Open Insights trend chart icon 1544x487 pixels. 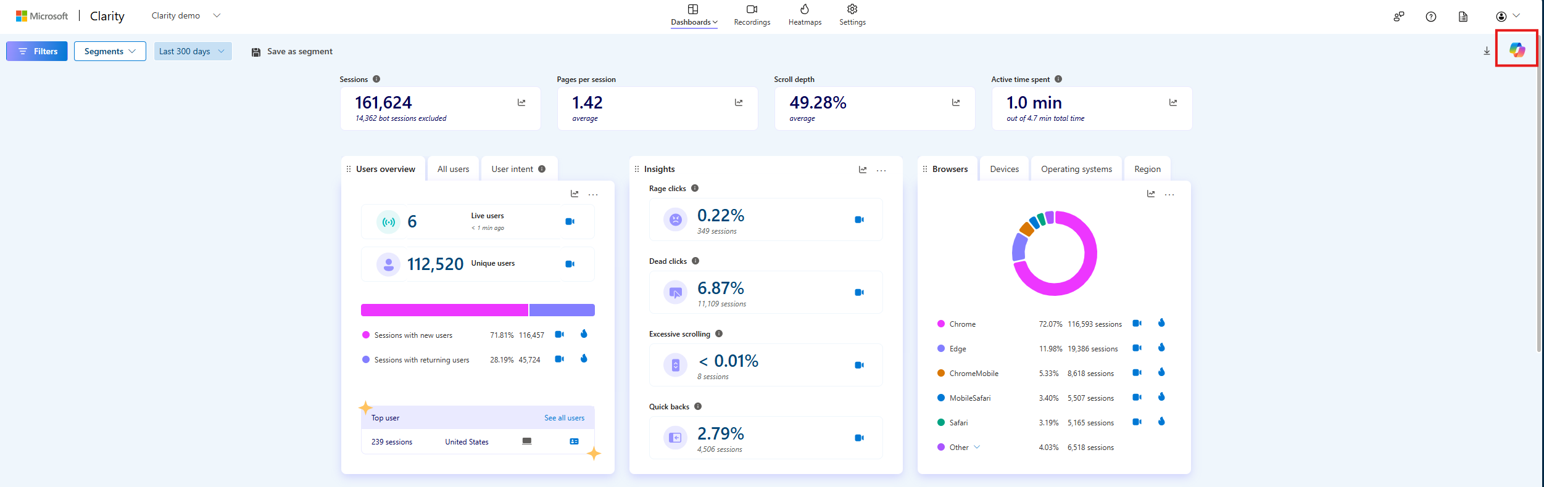click(863, 170)
